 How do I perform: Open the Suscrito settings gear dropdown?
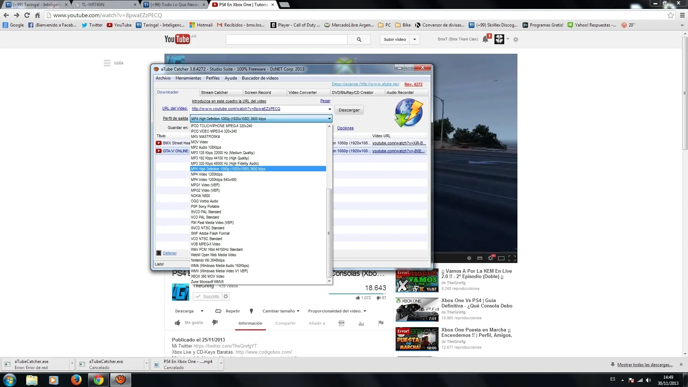pyautogui.click(x=226, y=296)
